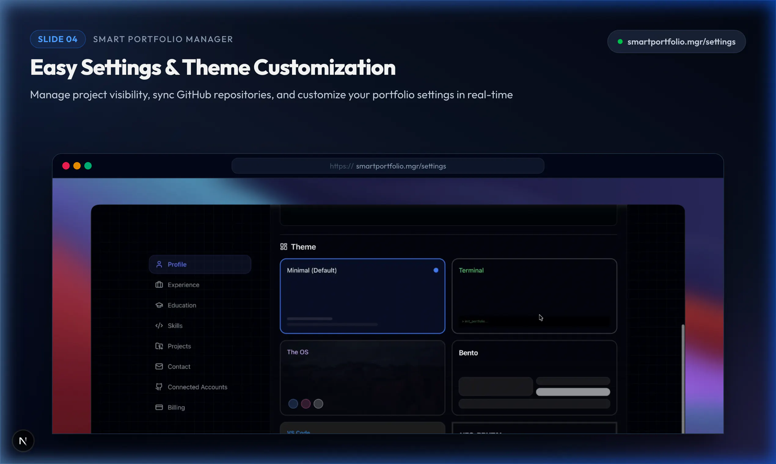
Task: Click the SLIDE 04 badge
Action: (x=57, y=39)
